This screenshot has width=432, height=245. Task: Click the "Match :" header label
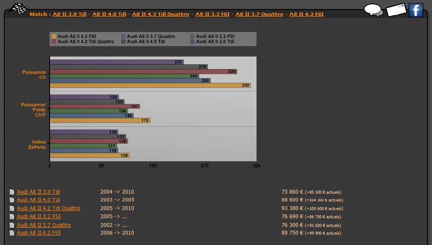[40, 14]
